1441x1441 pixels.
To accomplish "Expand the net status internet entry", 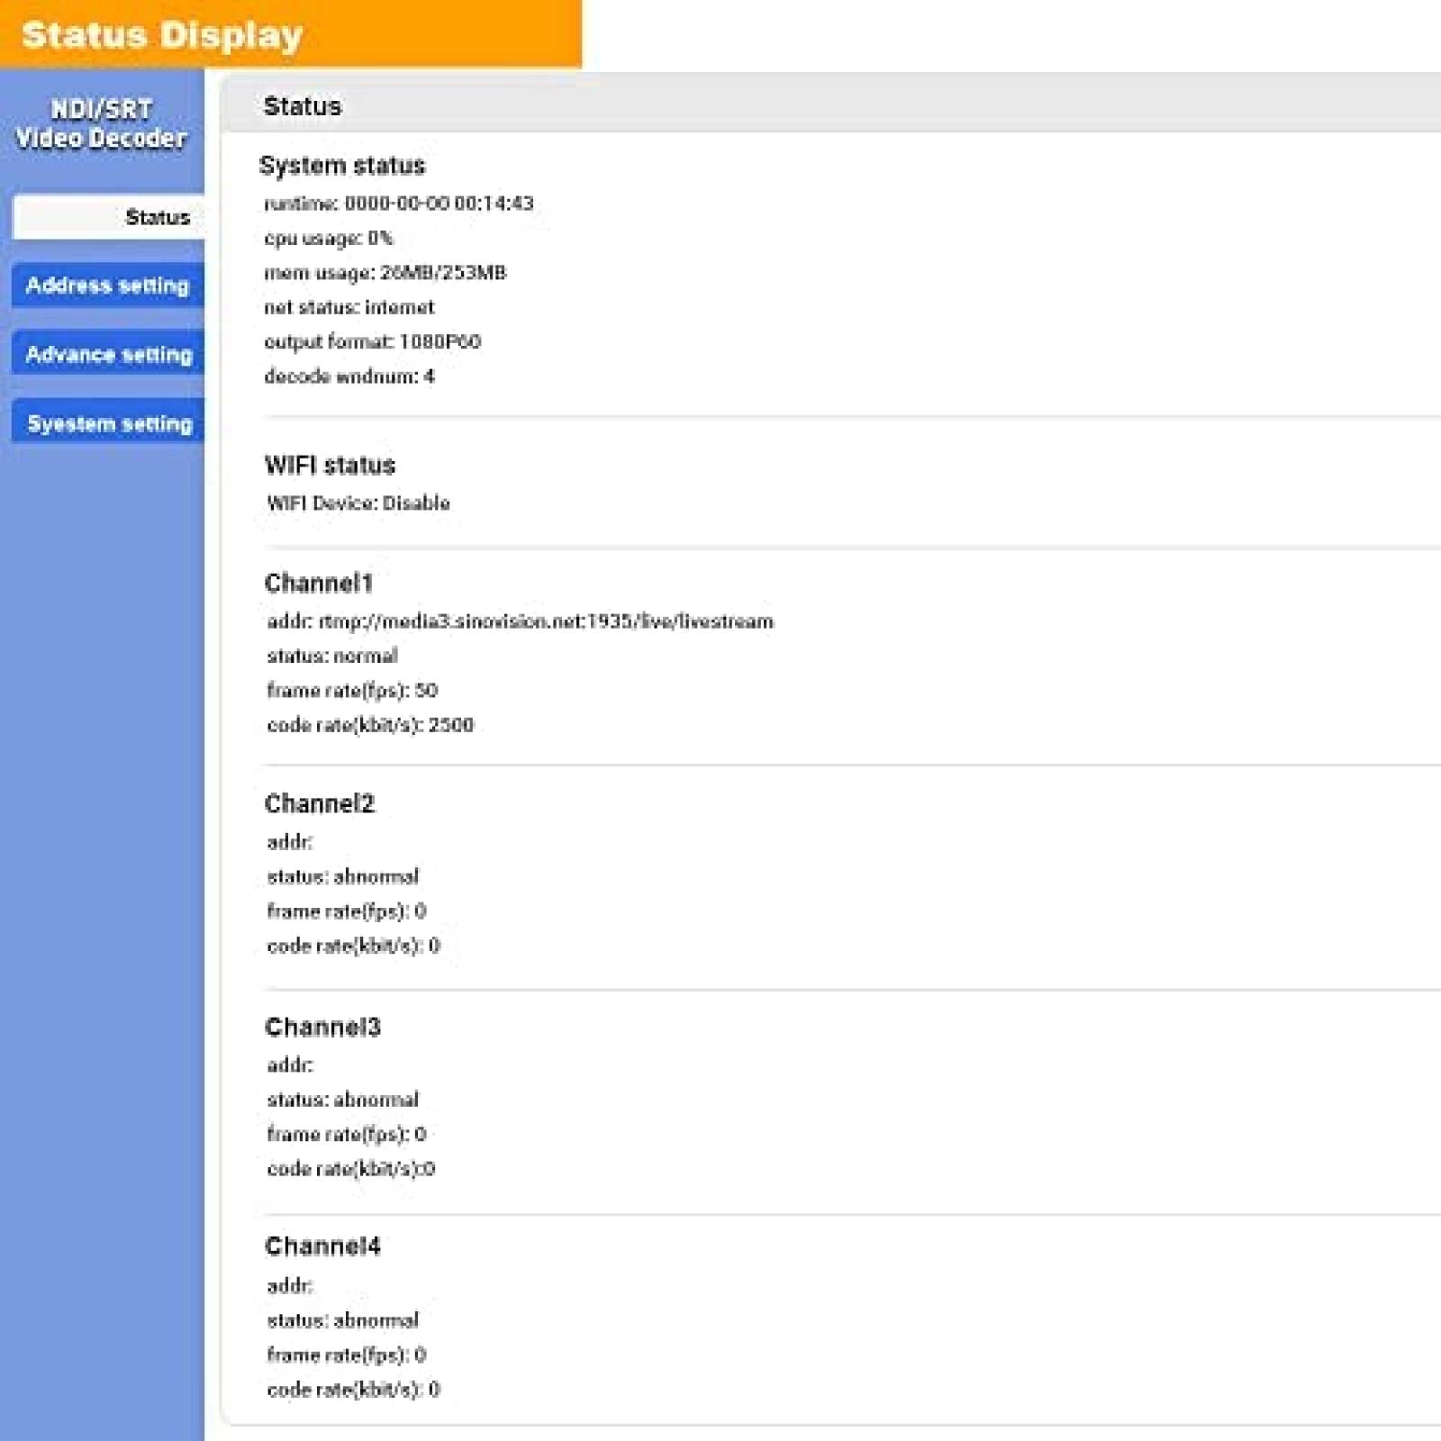I will [x=350, y=307].
